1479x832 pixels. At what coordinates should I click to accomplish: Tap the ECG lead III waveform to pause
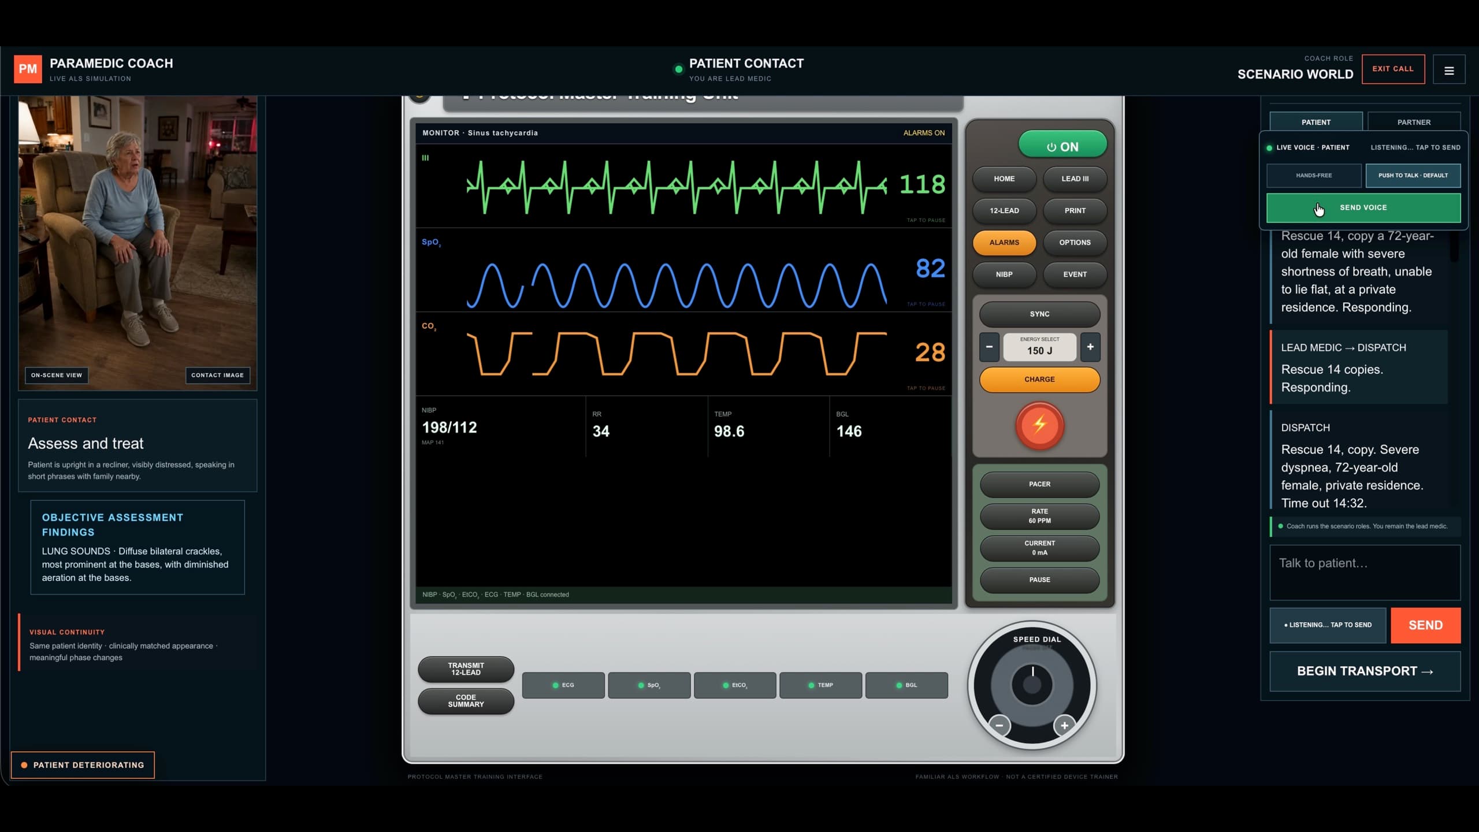676,186
